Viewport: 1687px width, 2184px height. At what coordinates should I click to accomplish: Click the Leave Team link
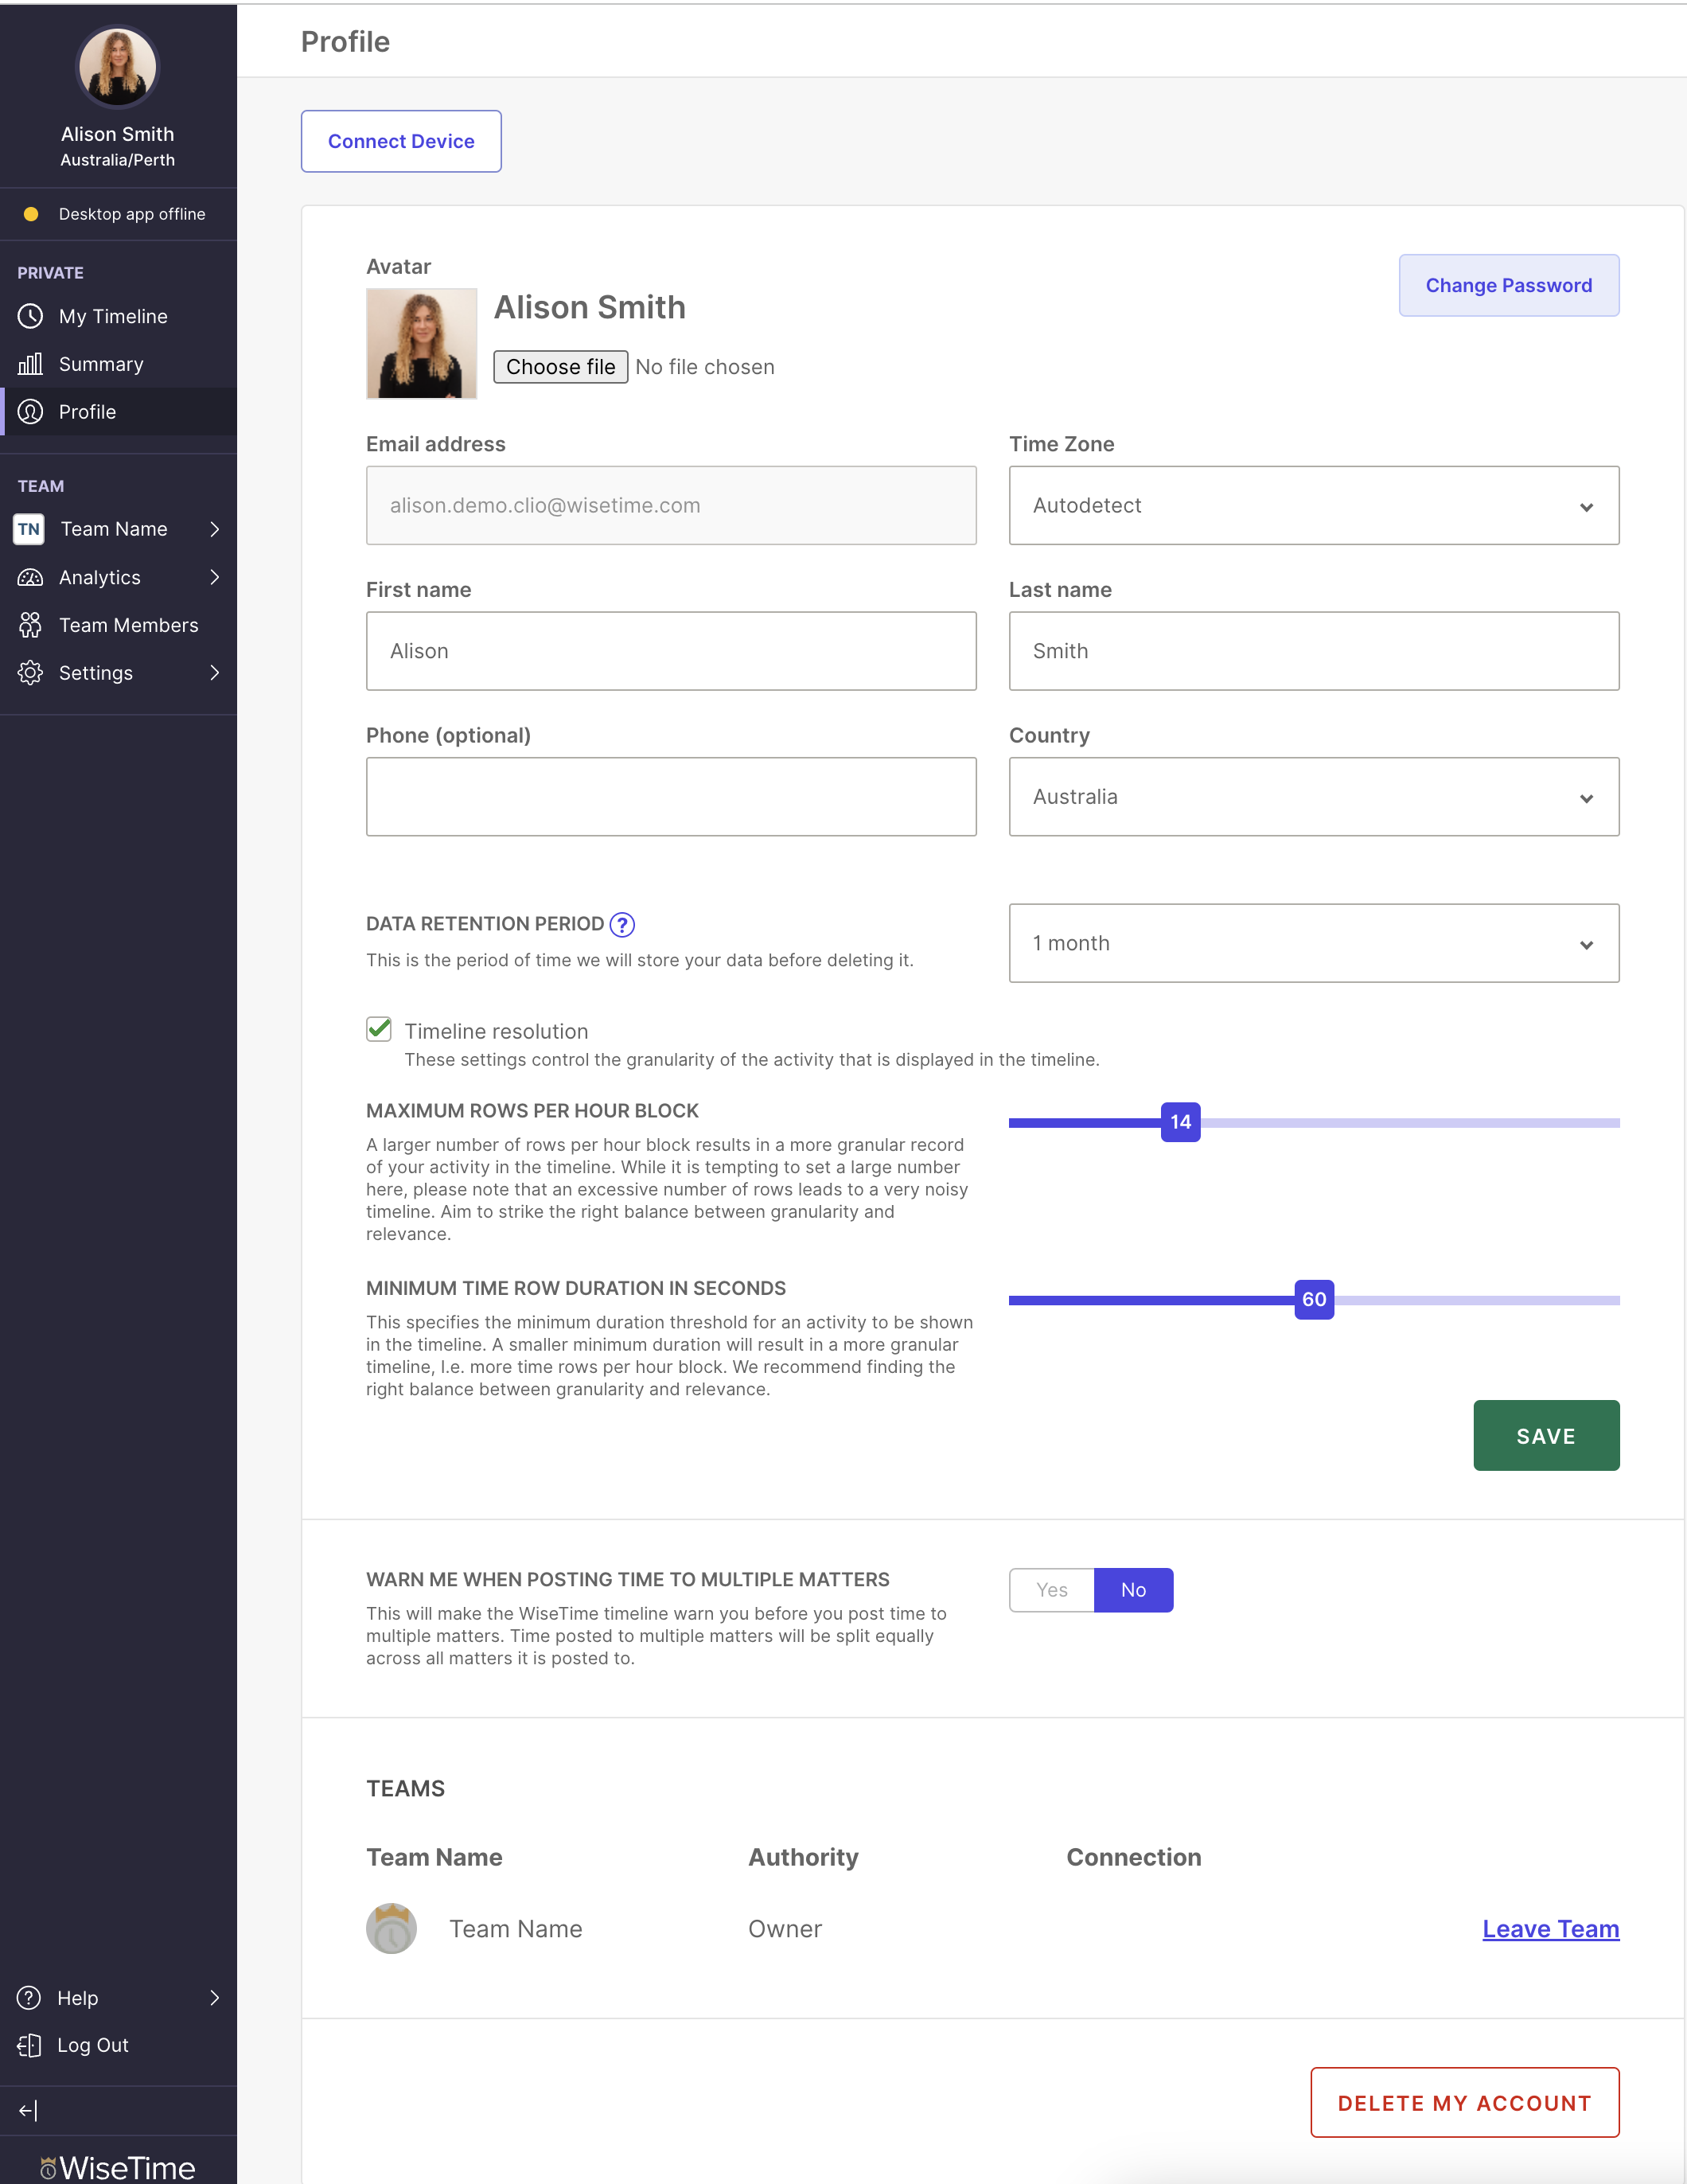tap(1550, 1929)
